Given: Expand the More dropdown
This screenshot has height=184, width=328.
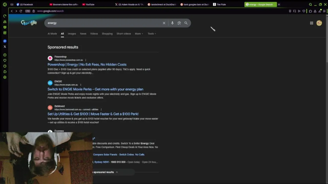Looking at the screenshot, I should tap(139, 34).
